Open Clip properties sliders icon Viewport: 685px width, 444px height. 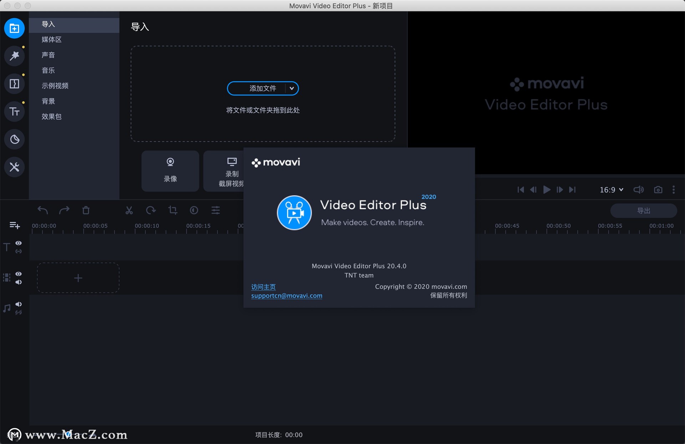point(215,210)
